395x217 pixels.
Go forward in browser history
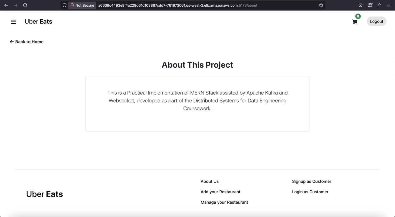click(16, 5)
